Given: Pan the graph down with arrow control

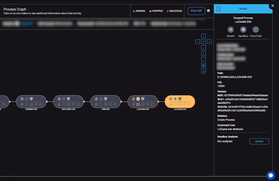Looking at the screenshot, I should (204, 48).
